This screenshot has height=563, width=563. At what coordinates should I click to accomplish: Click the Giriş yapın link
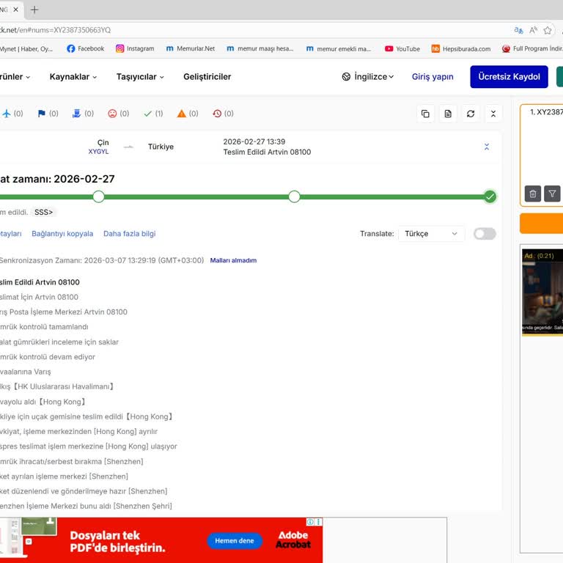433,77
